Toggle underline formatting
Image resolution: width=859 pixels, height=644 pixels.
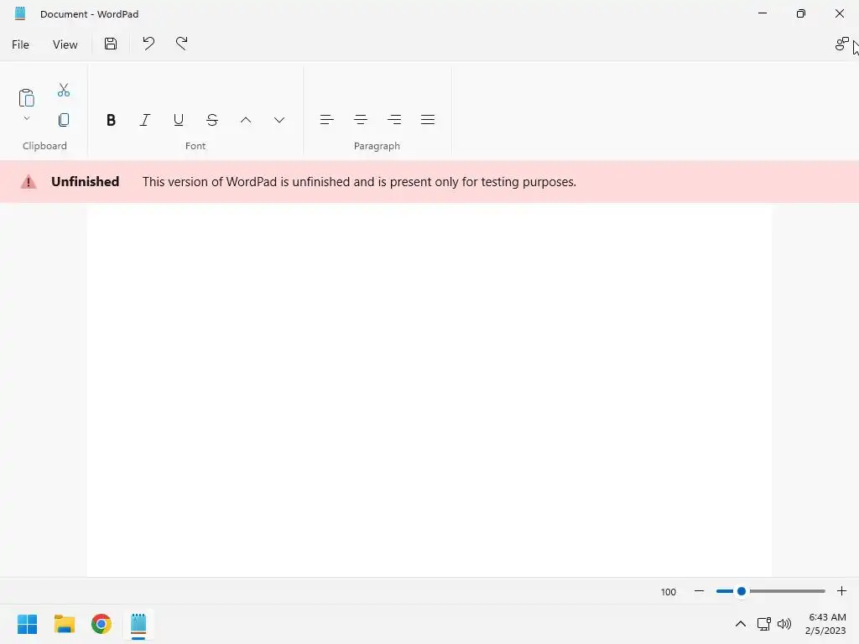tap(178, 120)
